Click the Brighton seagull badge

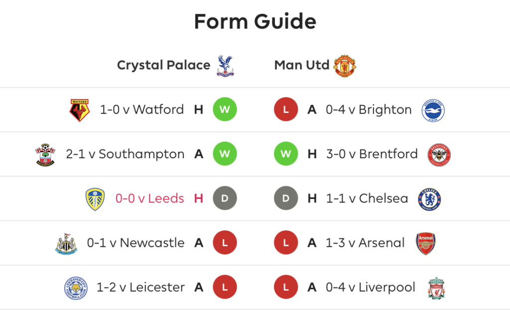point(433,110)
